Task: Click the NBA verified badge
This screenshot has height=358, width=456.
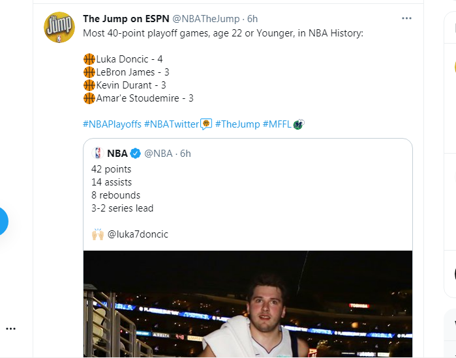Action: pos(135,153)
